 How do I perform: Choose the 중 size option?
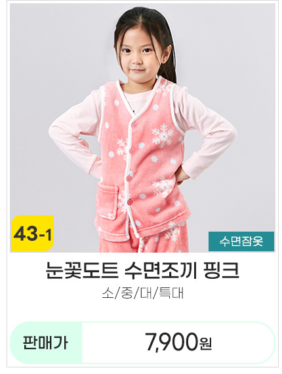click(x=127, y=293)
